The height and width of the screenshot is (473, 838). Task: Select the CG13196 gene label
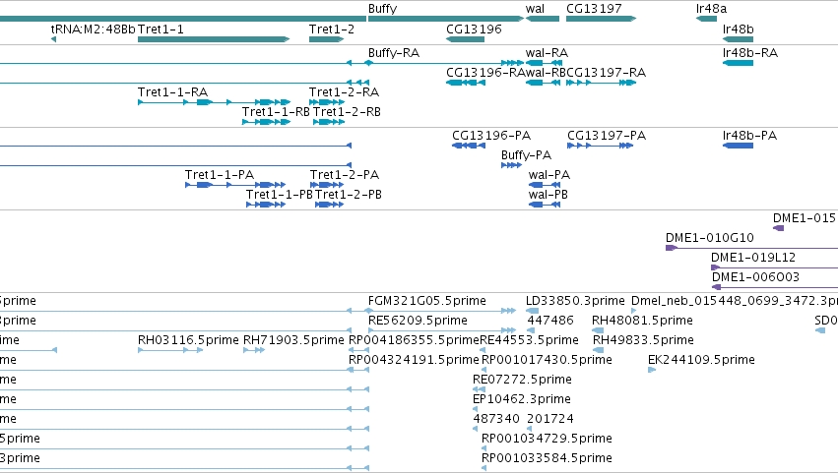474,29
